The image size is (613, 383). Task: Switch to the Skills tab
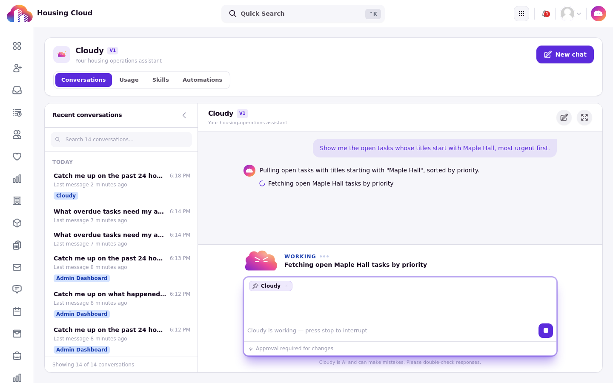click(160, 80)
